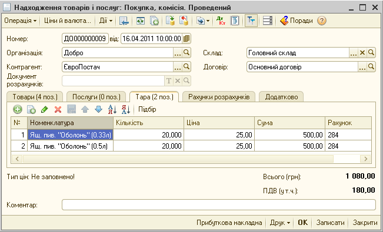
Task: Click the Прибуткова накладна button
Action: tap(229, 223)
